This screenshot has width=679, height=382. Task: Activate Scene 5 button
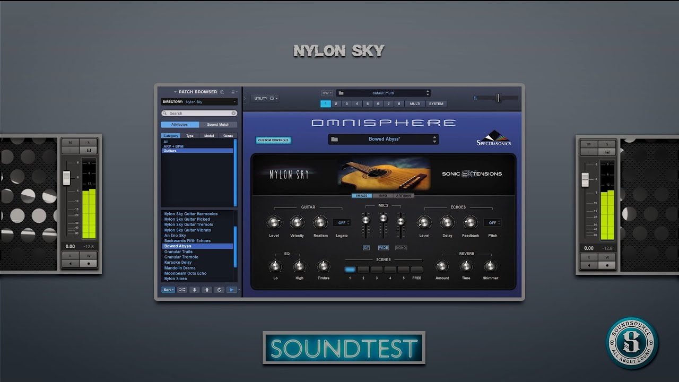[403, 270]
